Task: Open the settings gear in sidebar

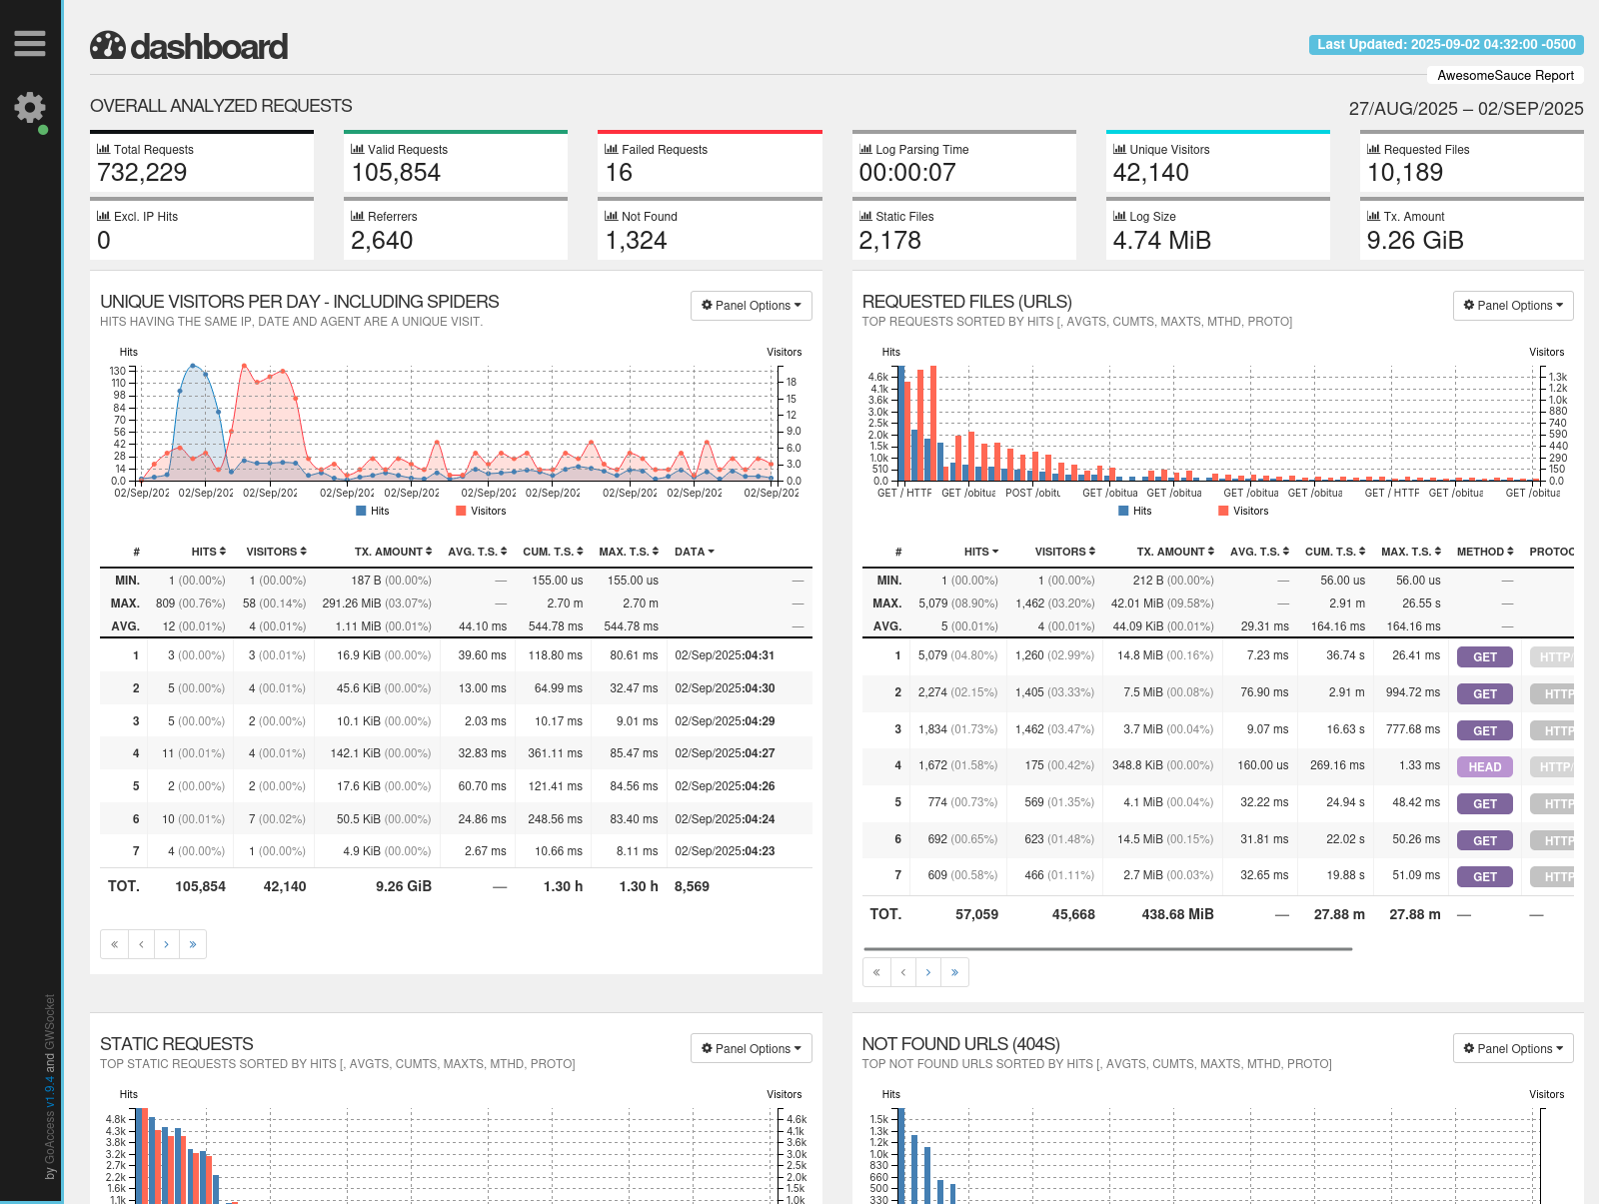Action: click(x=30, y=108)
